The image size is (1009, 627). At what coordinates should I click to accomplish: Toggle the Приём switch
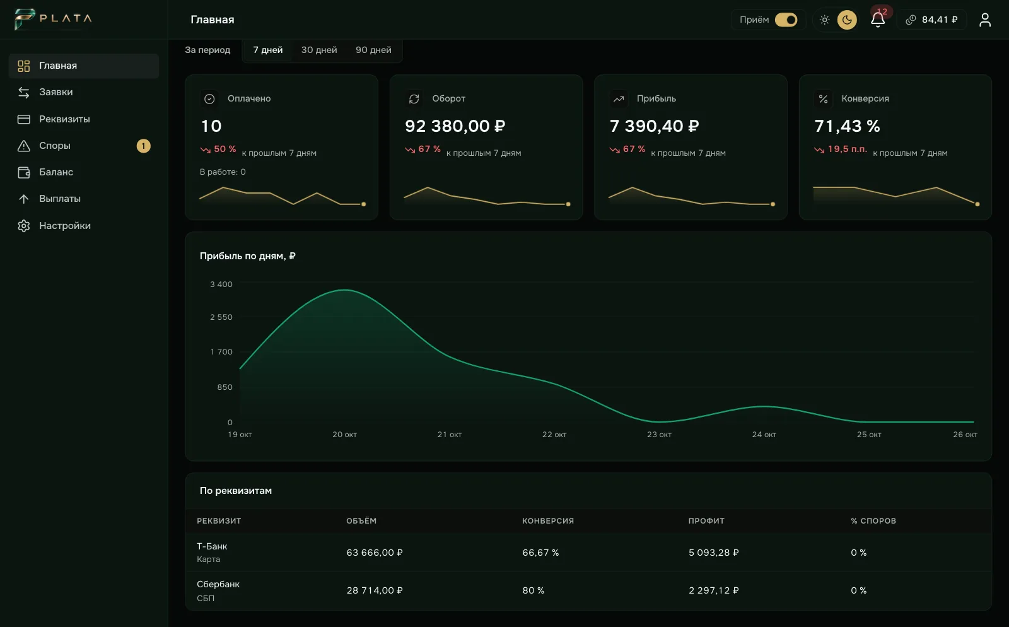786,20
